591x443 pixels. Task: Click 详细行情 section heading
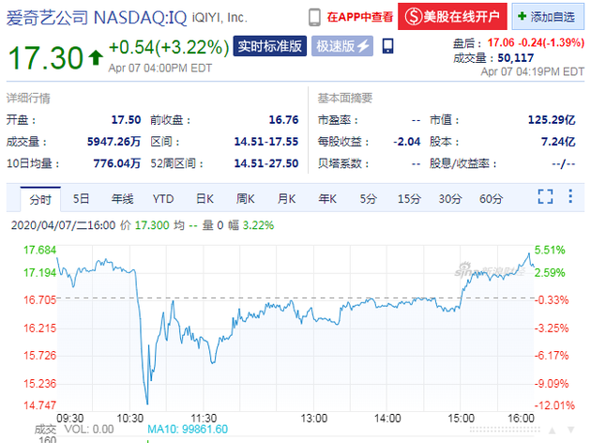tap(28, 99)
